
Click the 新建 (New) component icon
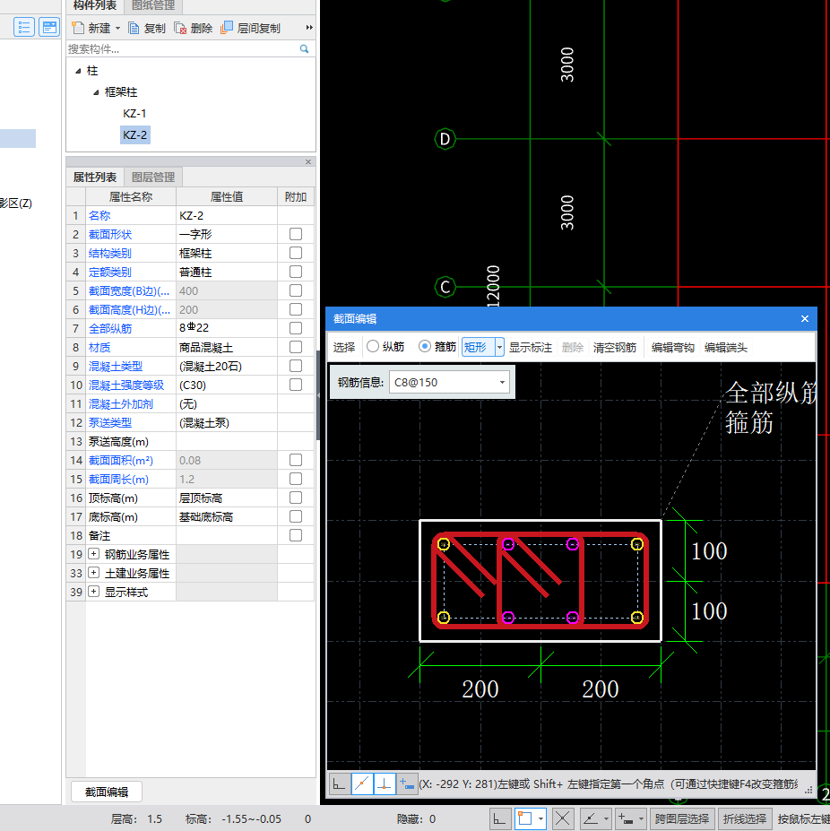point(78,28)
